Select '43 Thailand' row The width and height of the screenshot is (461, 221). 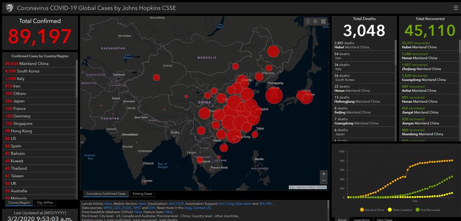(x=40, y=169)
